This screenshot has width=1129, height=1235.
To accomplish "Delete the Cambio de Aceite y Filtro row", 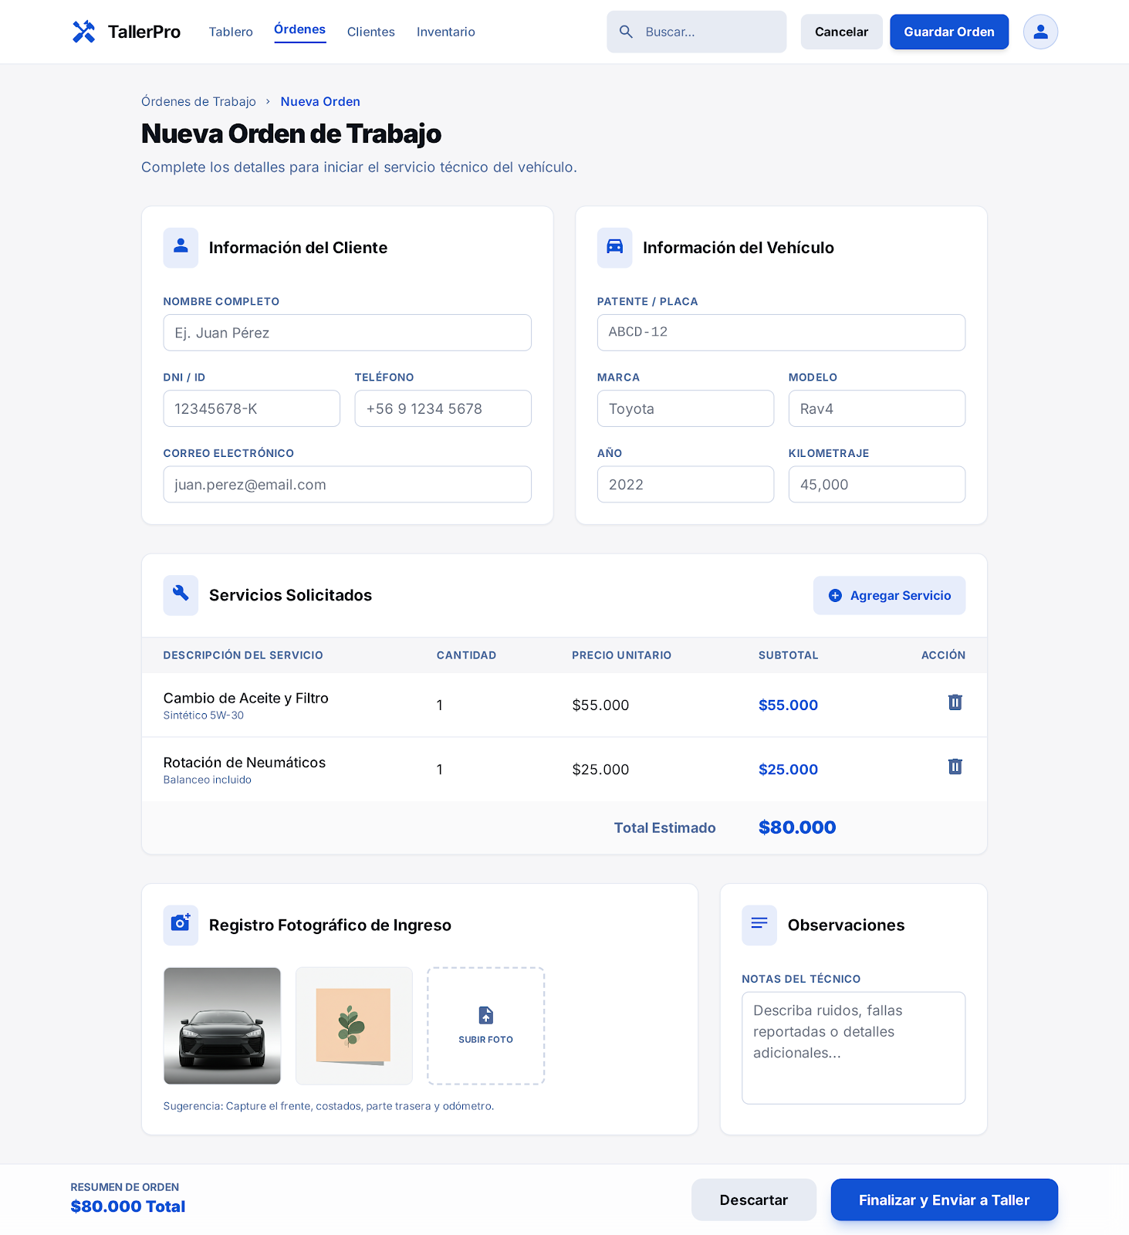I will [x=955, y=702].
